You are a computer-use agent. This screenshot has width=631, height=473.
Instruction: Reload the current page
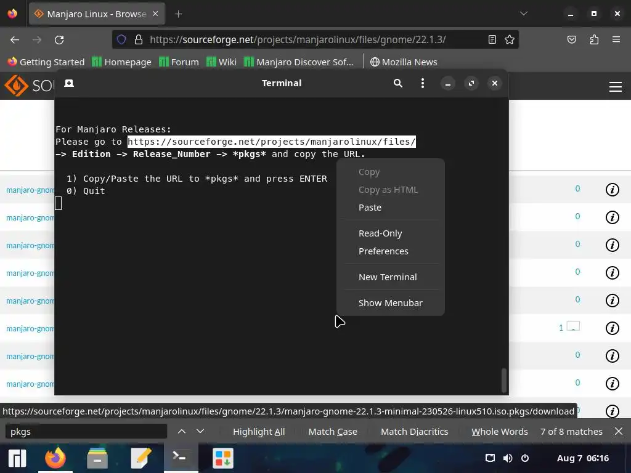coord(59,40)
